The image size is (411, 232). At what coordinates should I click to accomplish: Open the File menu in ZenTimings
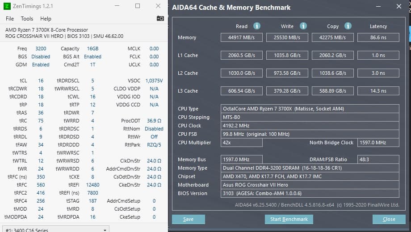point(10,19)
